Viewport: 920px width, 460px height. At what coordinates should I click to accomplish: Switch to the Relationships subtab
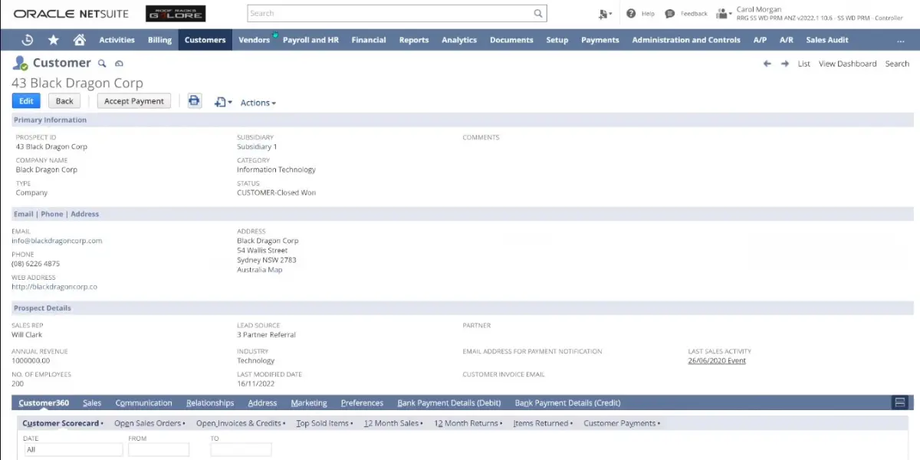(210, 402)
